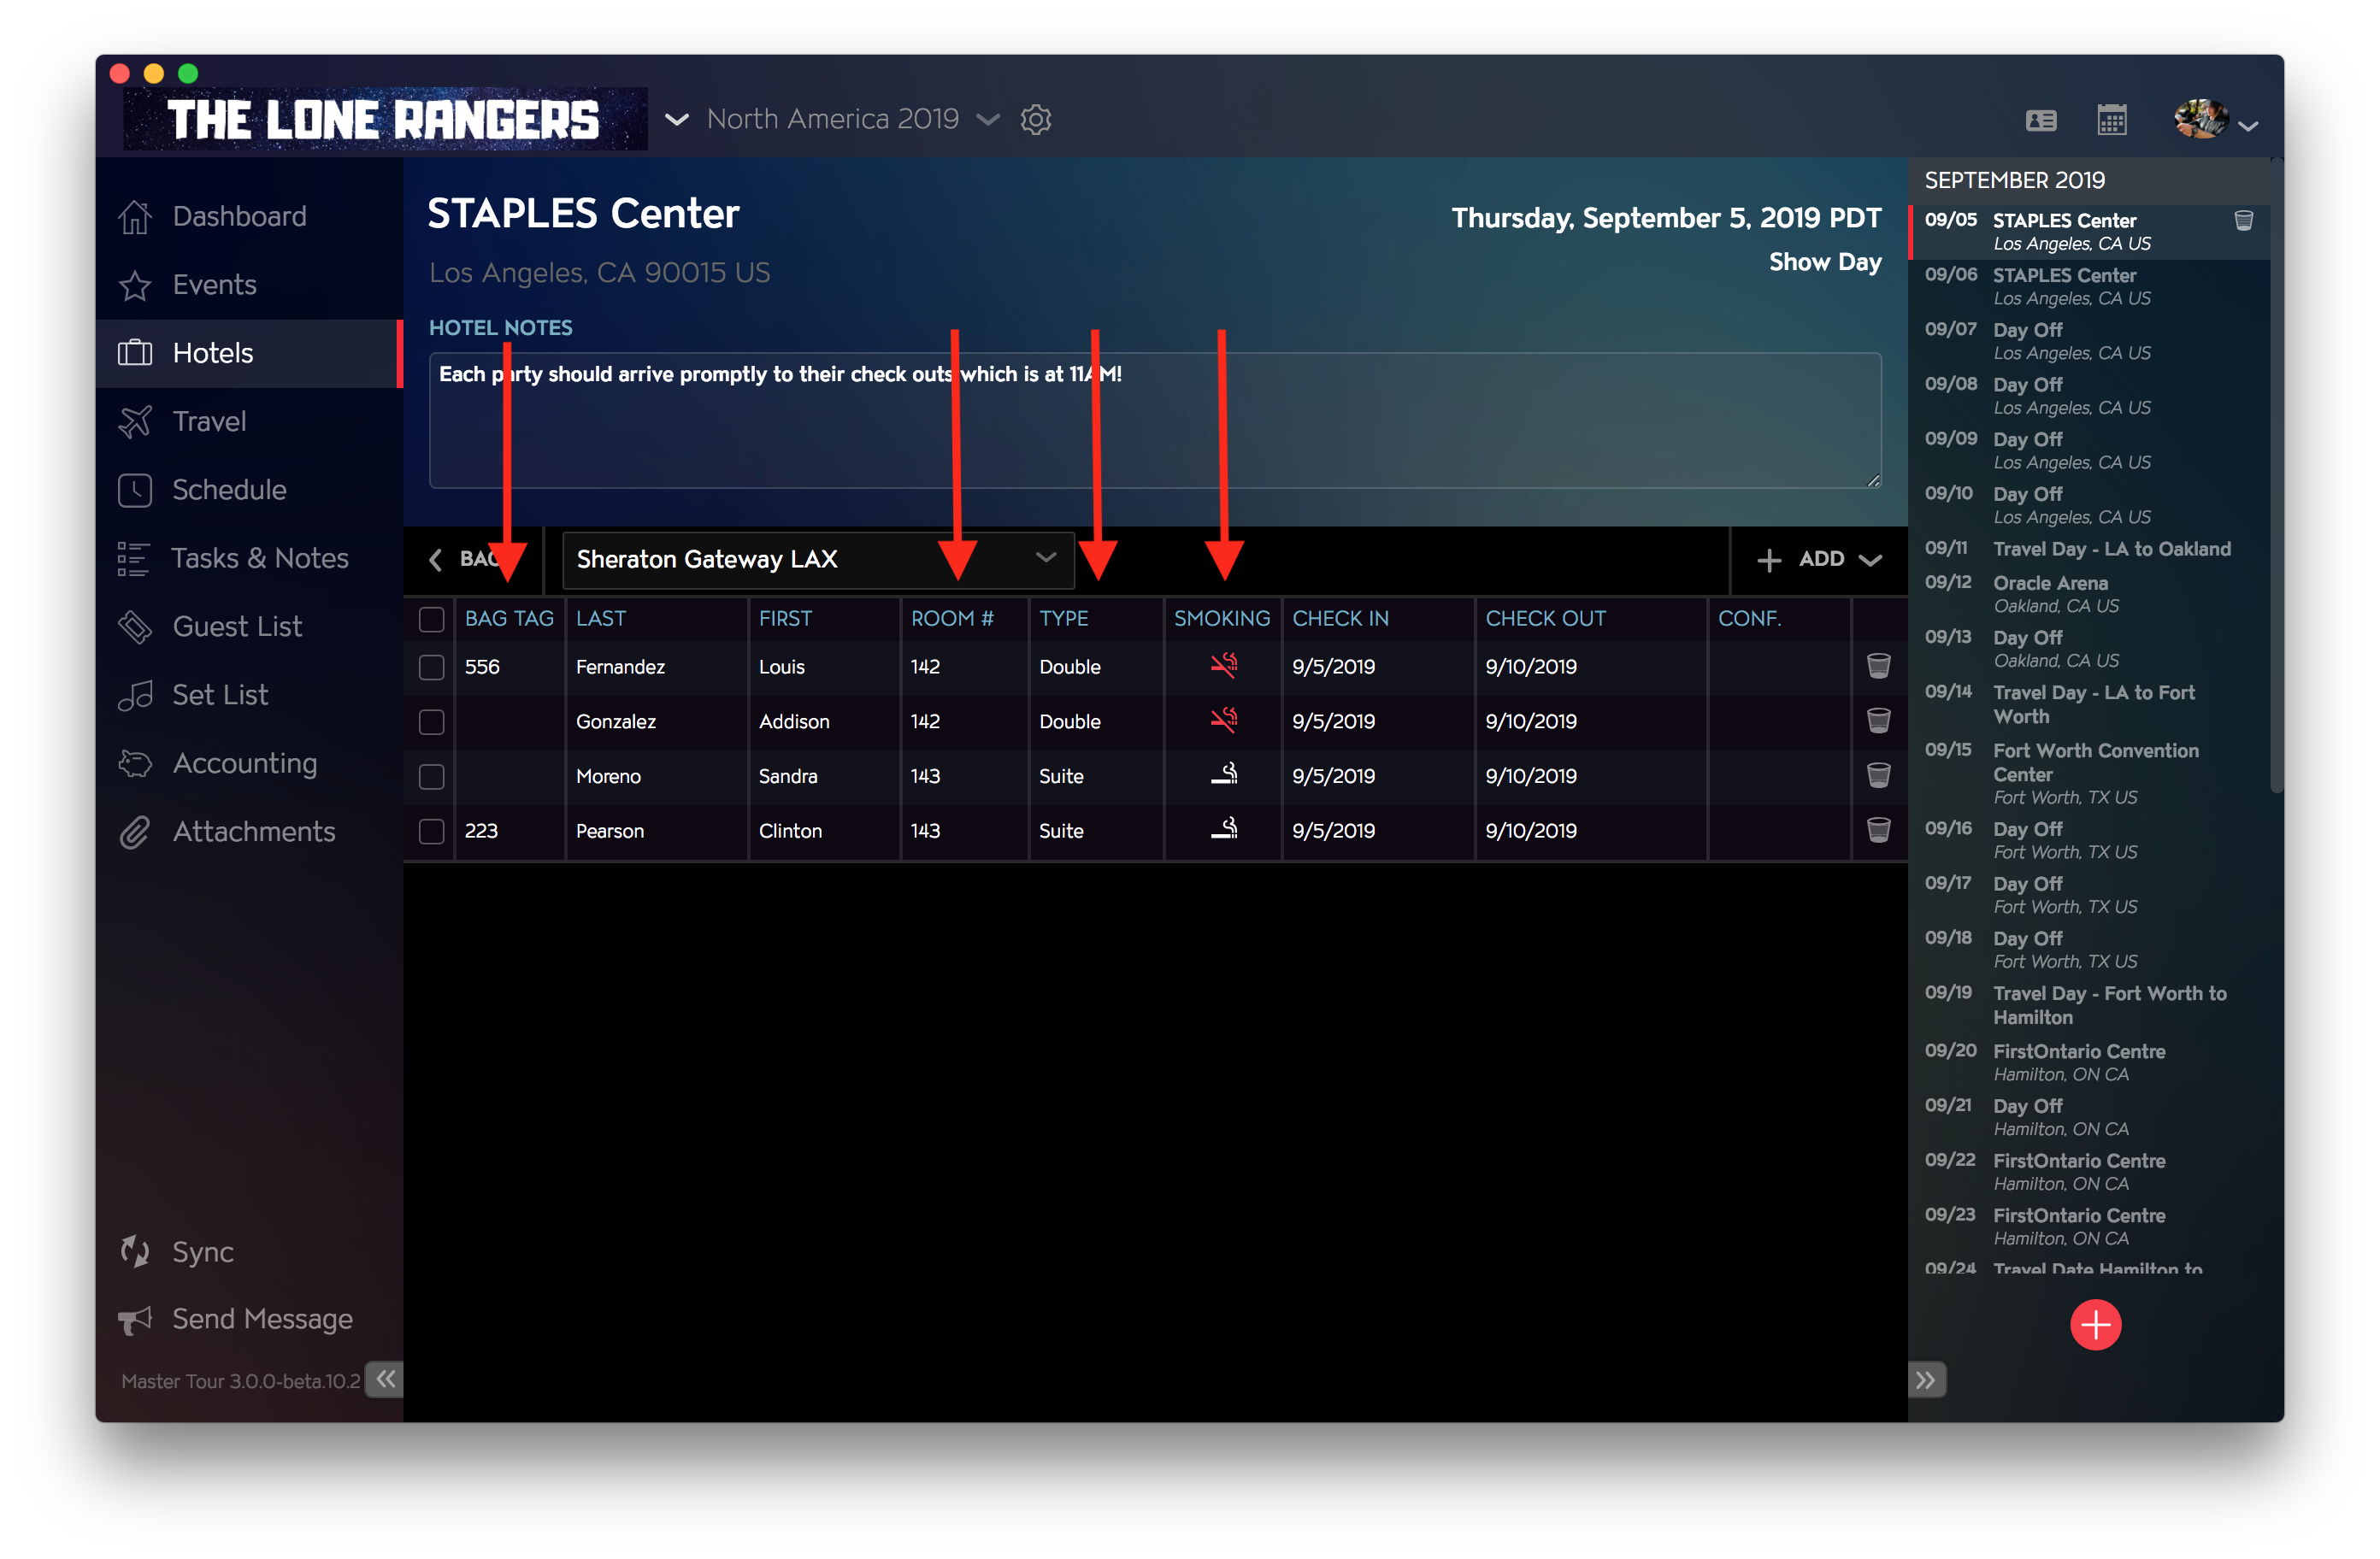2380x1559 pixels.
Task: Select the Hotels sidebar item
Action: 249,353
